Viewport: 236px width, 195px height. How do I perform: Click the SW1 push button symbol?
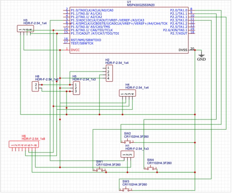click(x=101, y=170)
